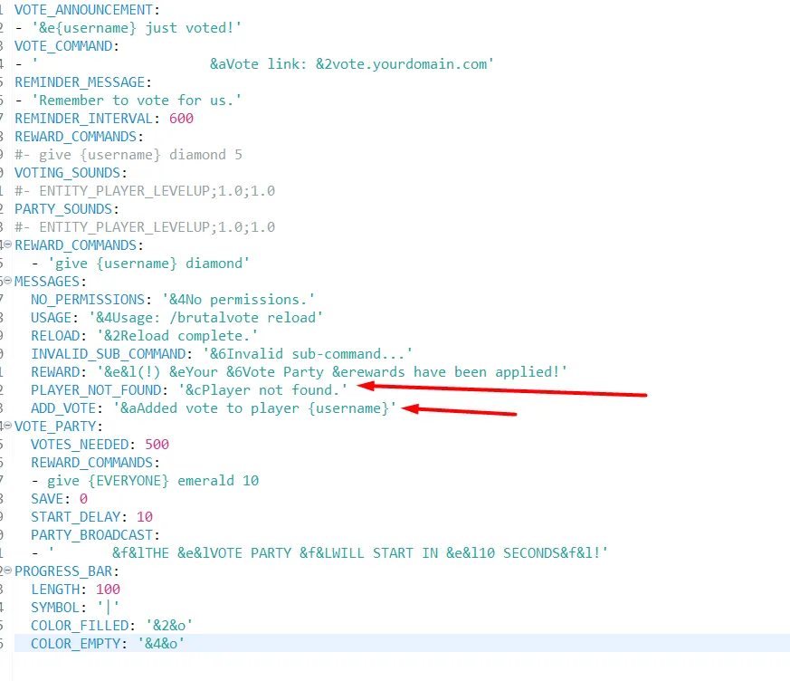Click the VOTING_SOUNDS key
Viewport: 790px width, 681px height.
click(68, 173)
